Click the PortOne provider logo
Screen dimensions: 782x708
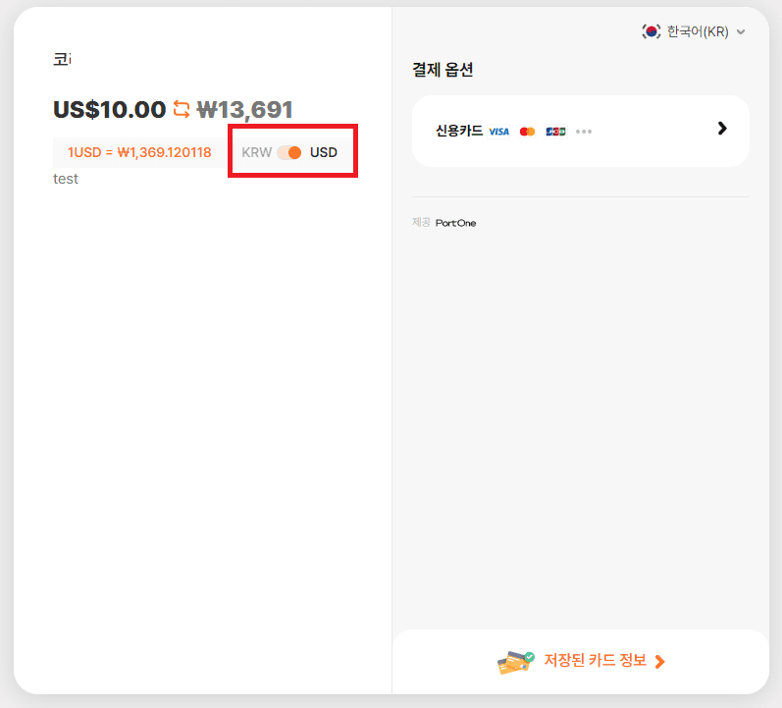pos(455,223)
